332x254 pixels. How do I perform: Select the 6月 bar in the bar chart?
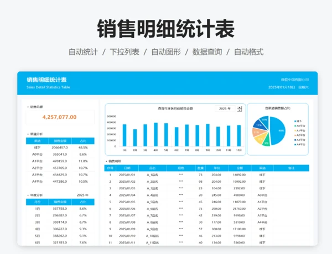pos(177,137)
